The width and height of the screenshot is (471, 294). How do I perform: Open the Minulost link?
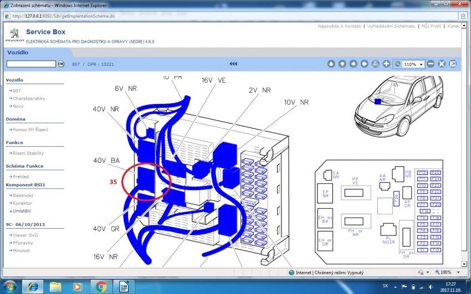click(21, 250)
